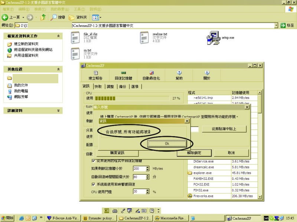Open 我的電腦 from other places

pyautogui.click(x=21, y=91)
